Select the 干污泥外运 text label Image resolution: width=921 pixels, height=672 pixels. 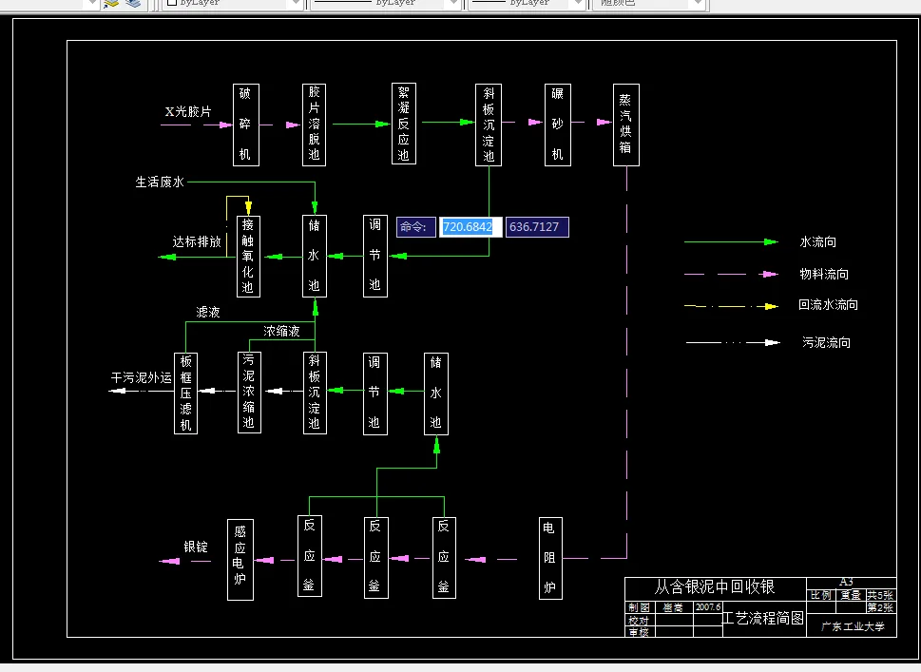pyautogui.click(x=141, y=377)
